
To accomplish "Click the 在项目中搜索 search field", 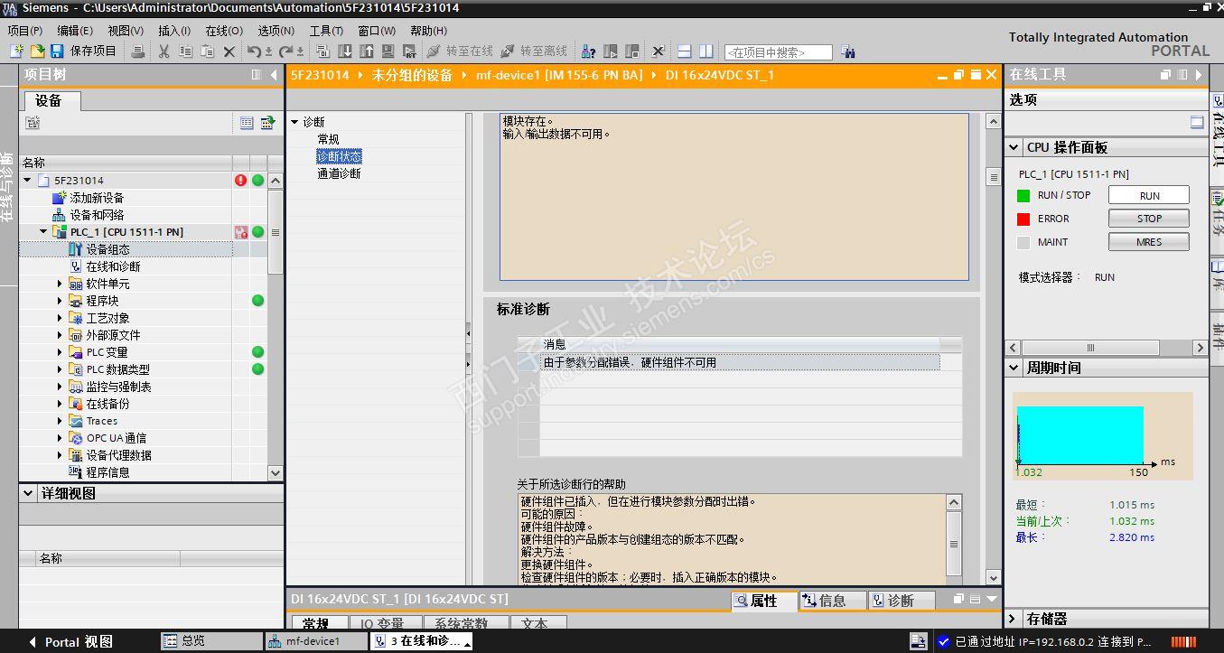I will pos(778,52).
